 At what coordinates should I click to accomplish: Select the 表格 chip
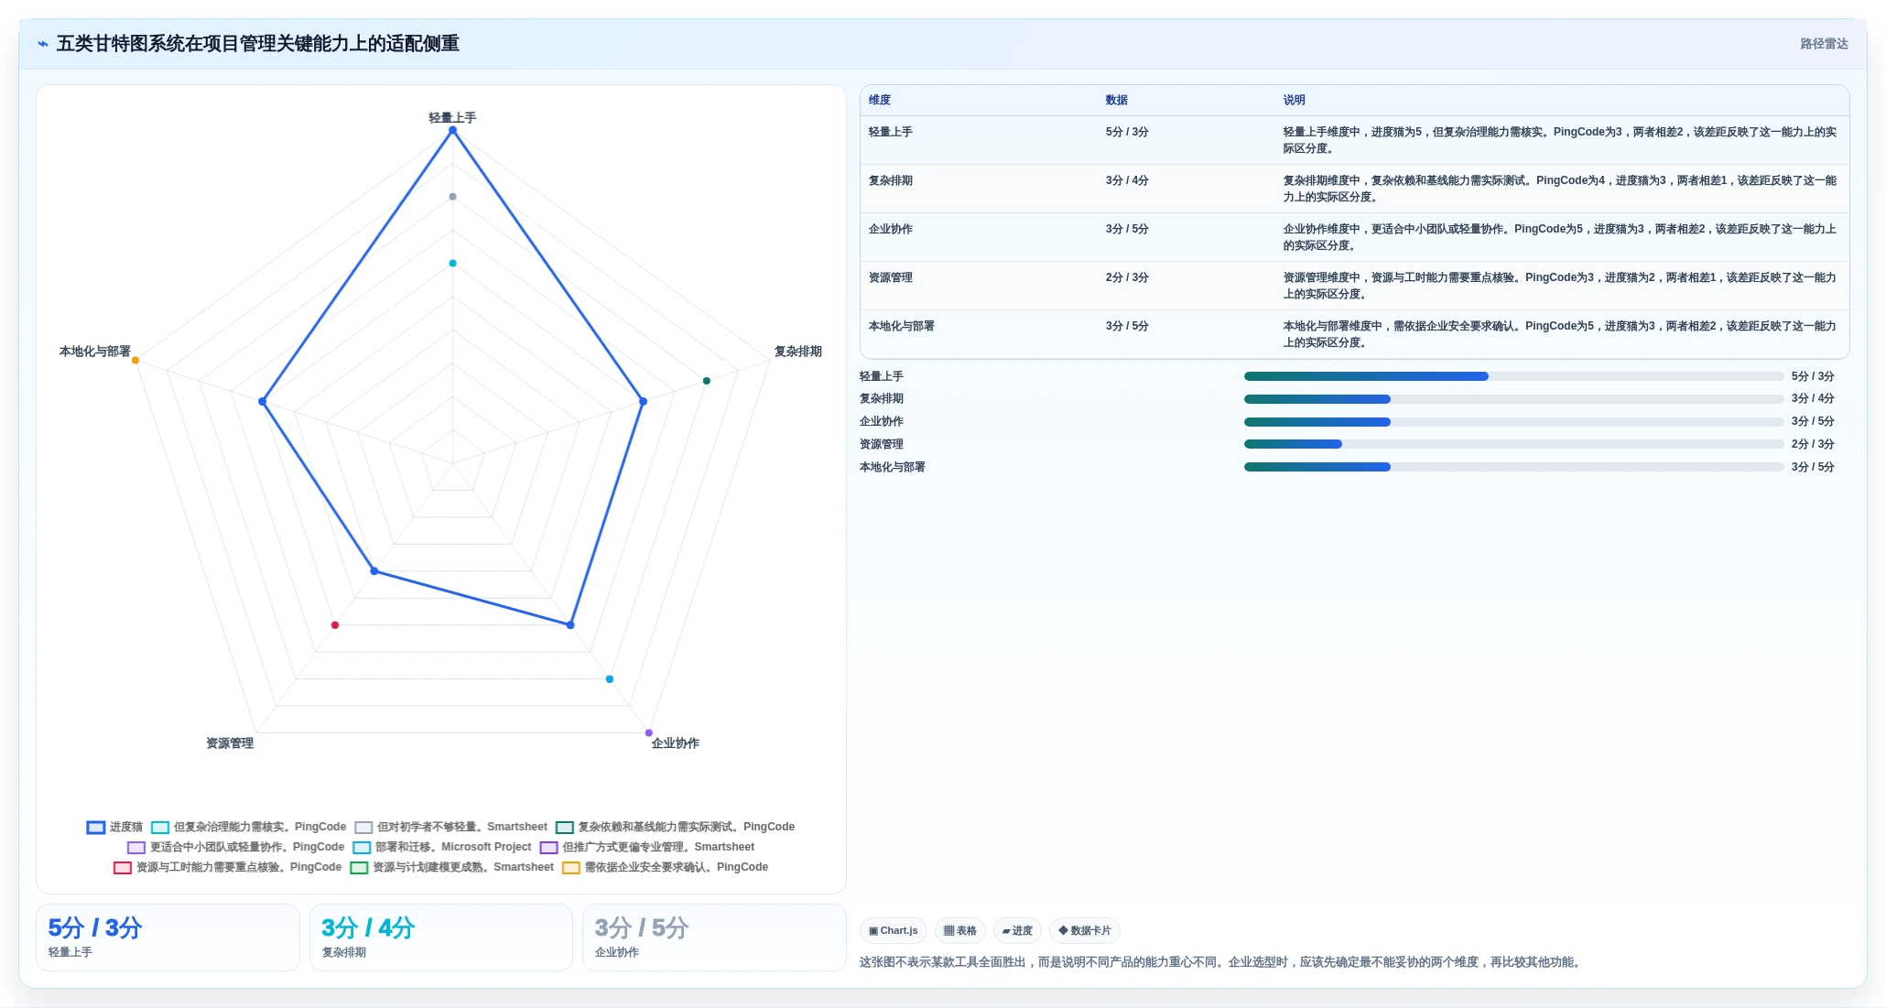pos(960,930)
